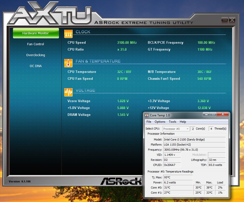Click the CPU Ratio value x 31.0

122,49
